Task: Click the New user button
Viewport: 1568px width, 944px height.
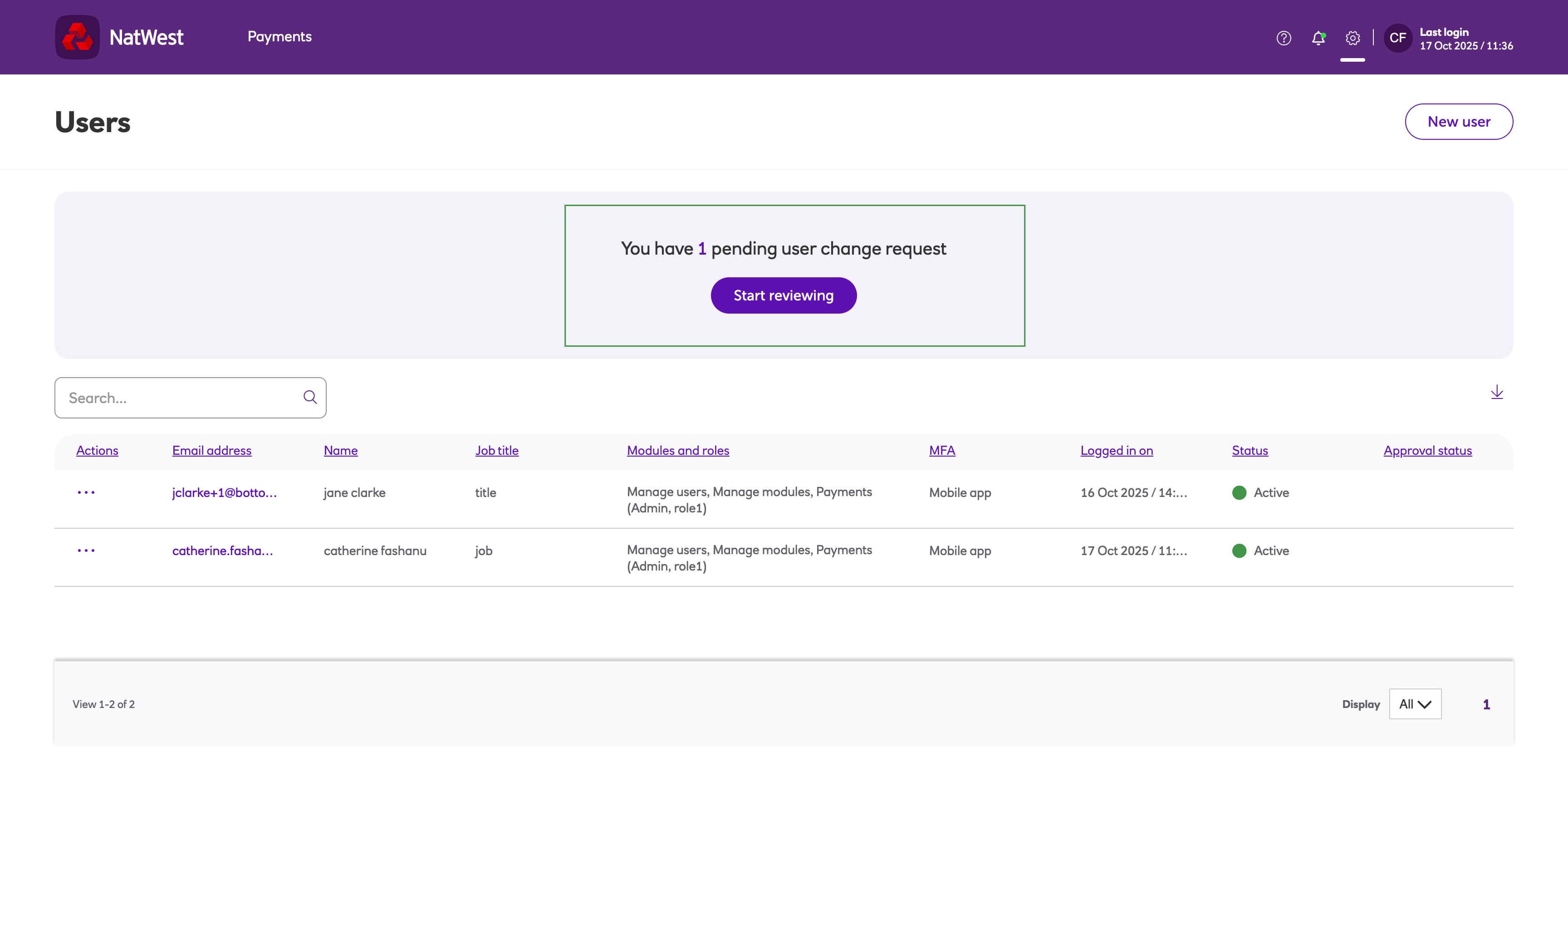Action: click(1458, 122)
